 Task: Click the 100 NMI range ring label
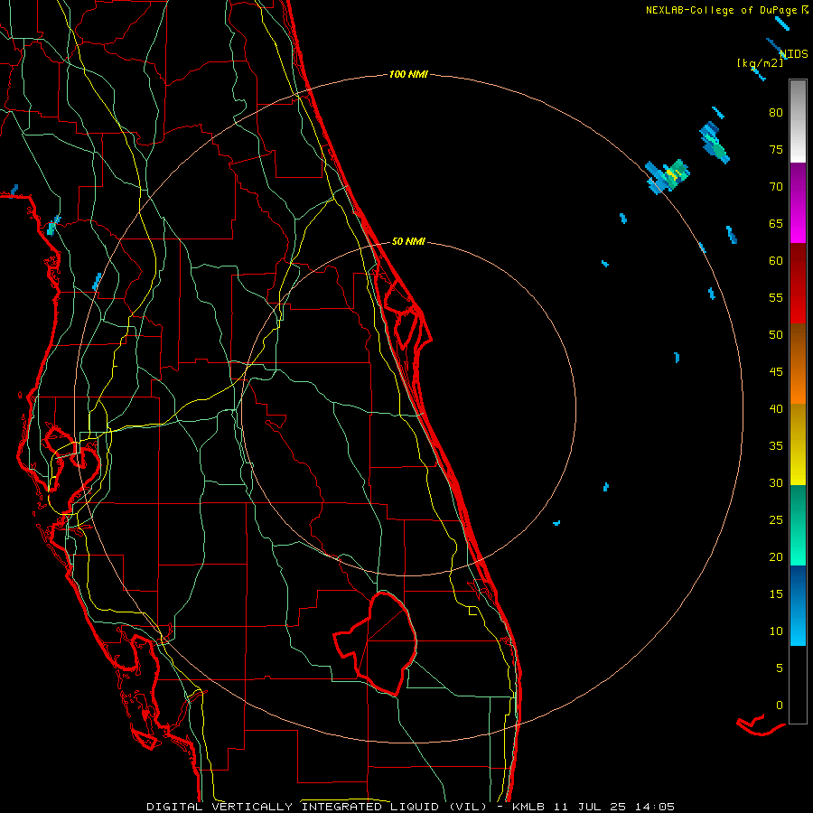point(408,75)
